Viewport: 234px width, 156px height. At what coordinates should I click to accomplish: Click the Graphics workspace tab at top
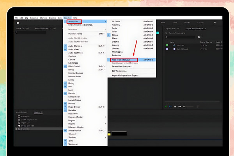pyautogui.click(x=187, y=23)
